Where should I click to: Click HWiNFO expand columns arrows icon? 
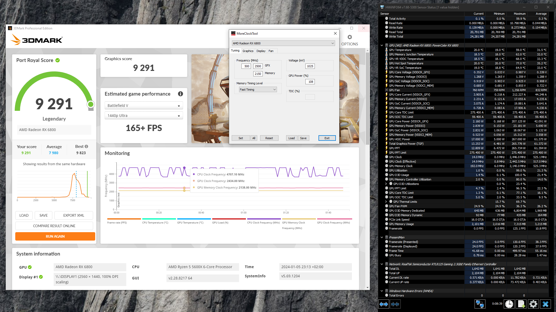(384, 304)
